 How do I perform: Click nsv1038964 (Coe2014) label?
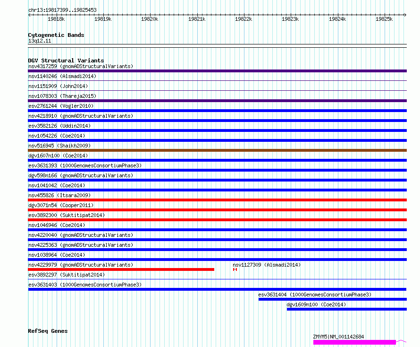pyautogui.click(x=57, y=255)
